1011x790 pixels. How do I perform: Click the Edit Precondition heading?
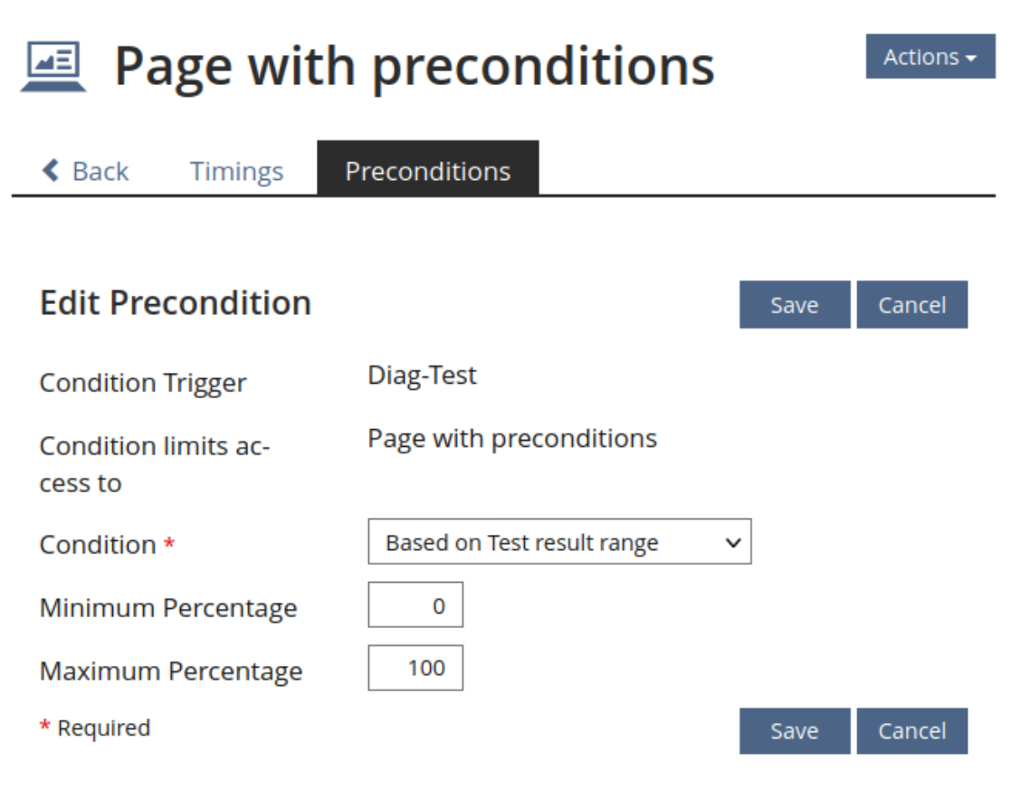click(176, 302)
